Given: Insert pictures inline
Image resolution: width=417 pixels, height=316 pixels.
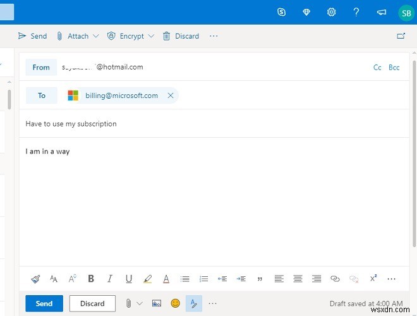Looking at the screenshot, I should click(x=157, y=303).
